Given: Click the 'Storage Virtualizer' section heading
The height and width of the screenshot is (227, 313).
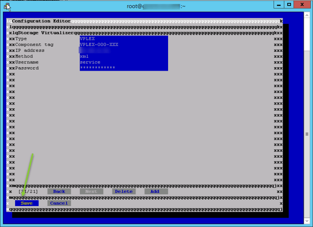Looking at the screenshot, I should tap(46, 33).
